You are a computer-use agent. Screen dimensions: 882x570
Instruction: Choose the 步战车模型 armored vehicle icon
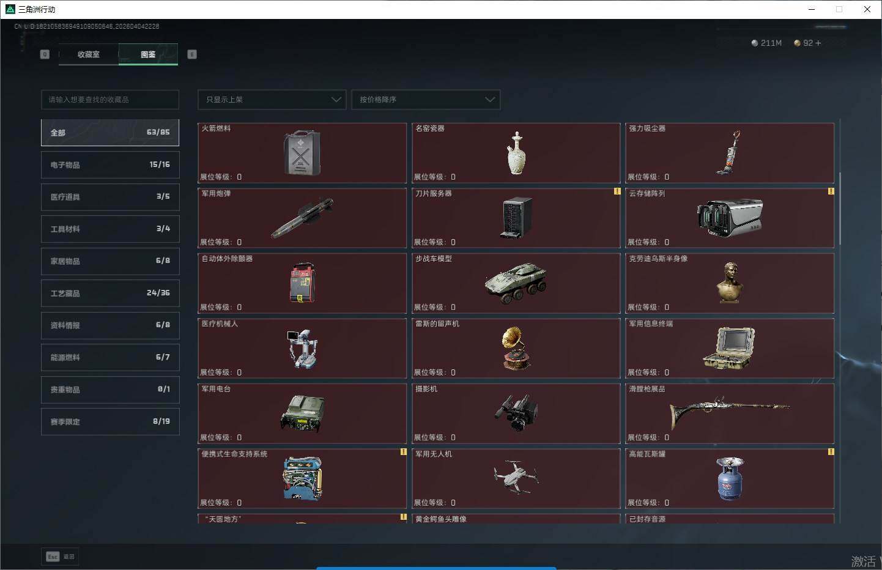(x=516, y=283)
